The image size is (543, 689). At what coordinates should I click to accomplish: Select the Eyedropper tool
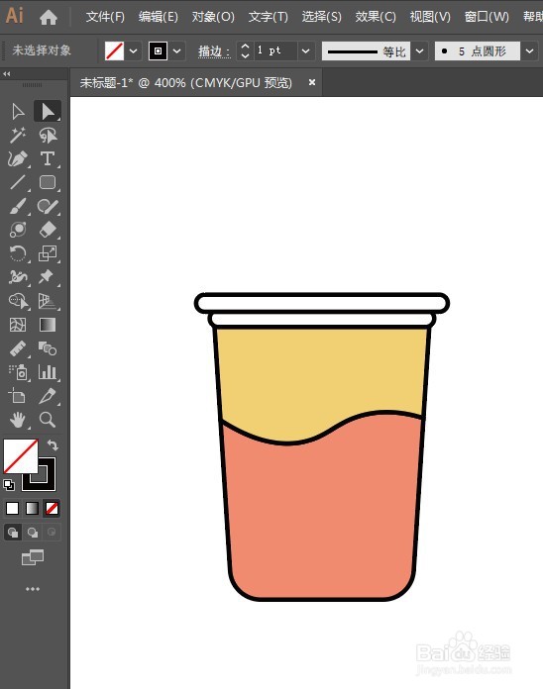(18, 348)
